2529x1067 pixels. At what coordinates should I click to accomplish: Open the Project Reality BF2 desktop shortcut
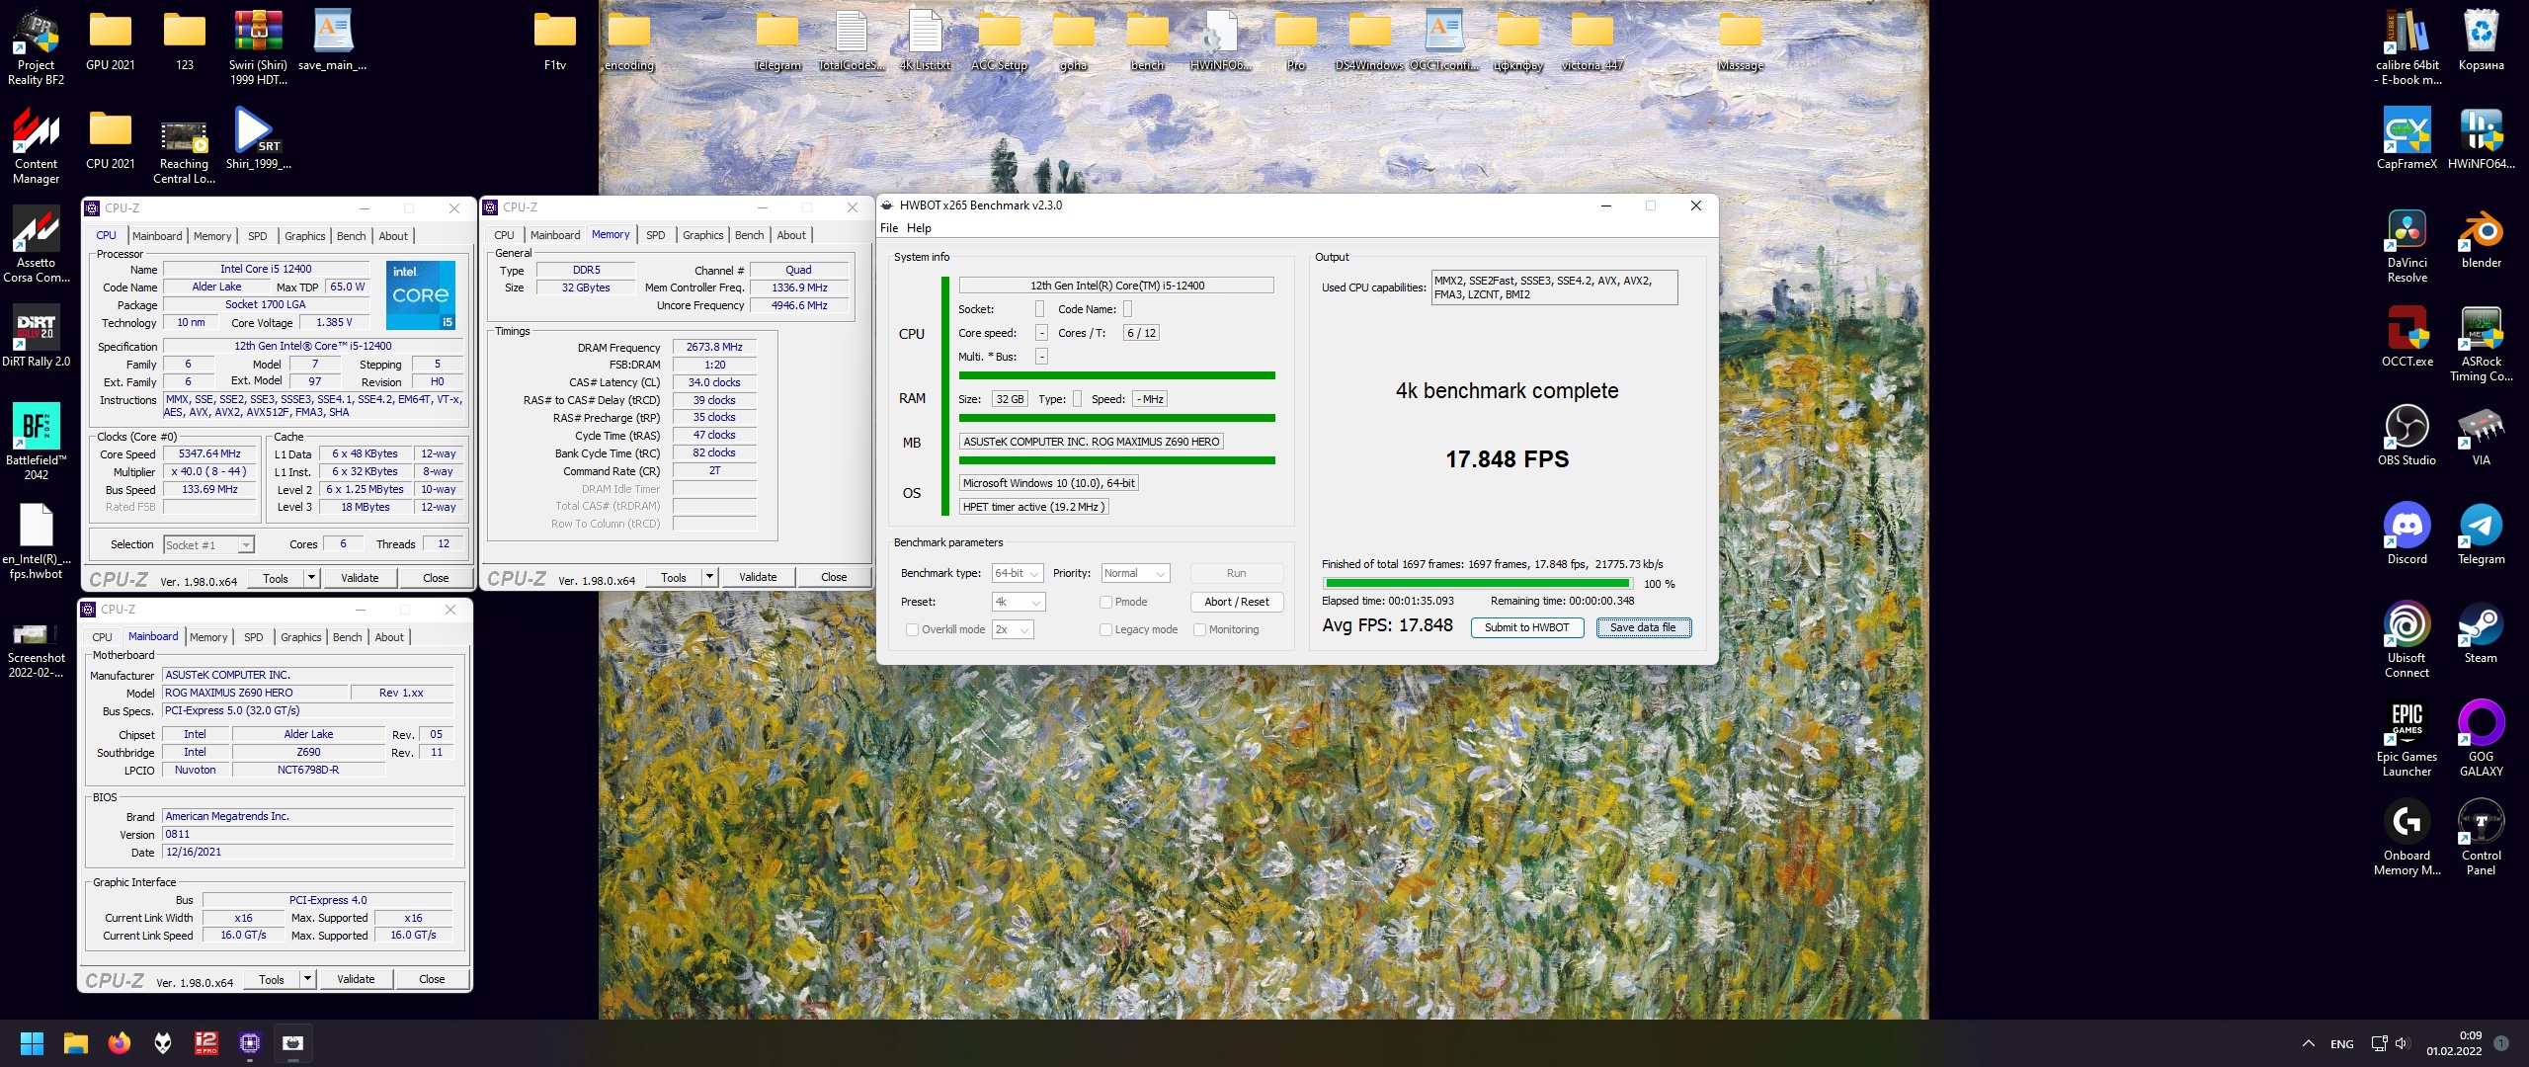[x=36, y=47]
